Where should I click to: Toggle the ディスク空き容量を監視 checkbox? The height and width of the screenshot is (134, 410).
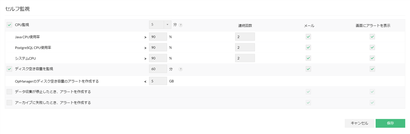coord(9,69)
